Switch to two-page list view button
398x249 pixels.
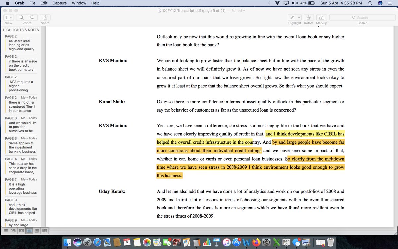pos(37,230)
